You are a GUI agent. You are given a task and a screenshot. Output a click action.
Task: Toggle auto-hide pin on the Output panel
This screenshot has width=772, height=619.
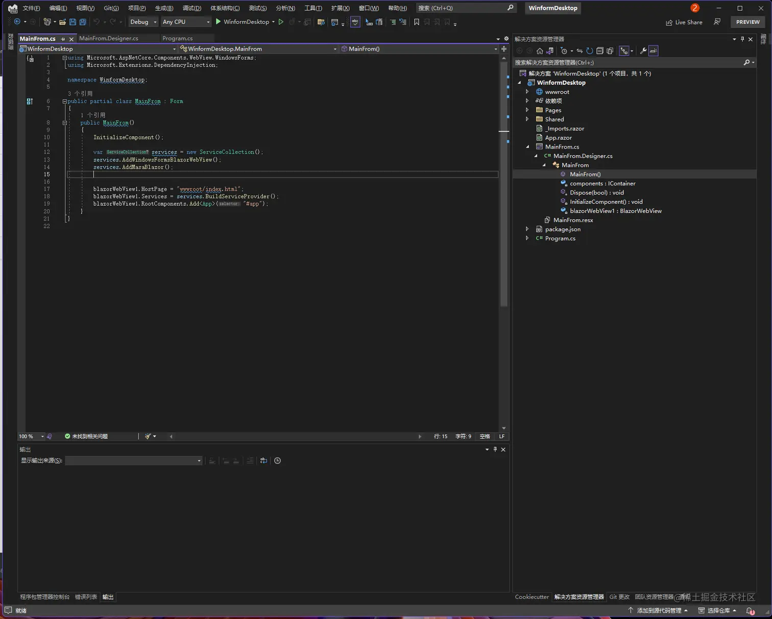click(x=495, y=449)
